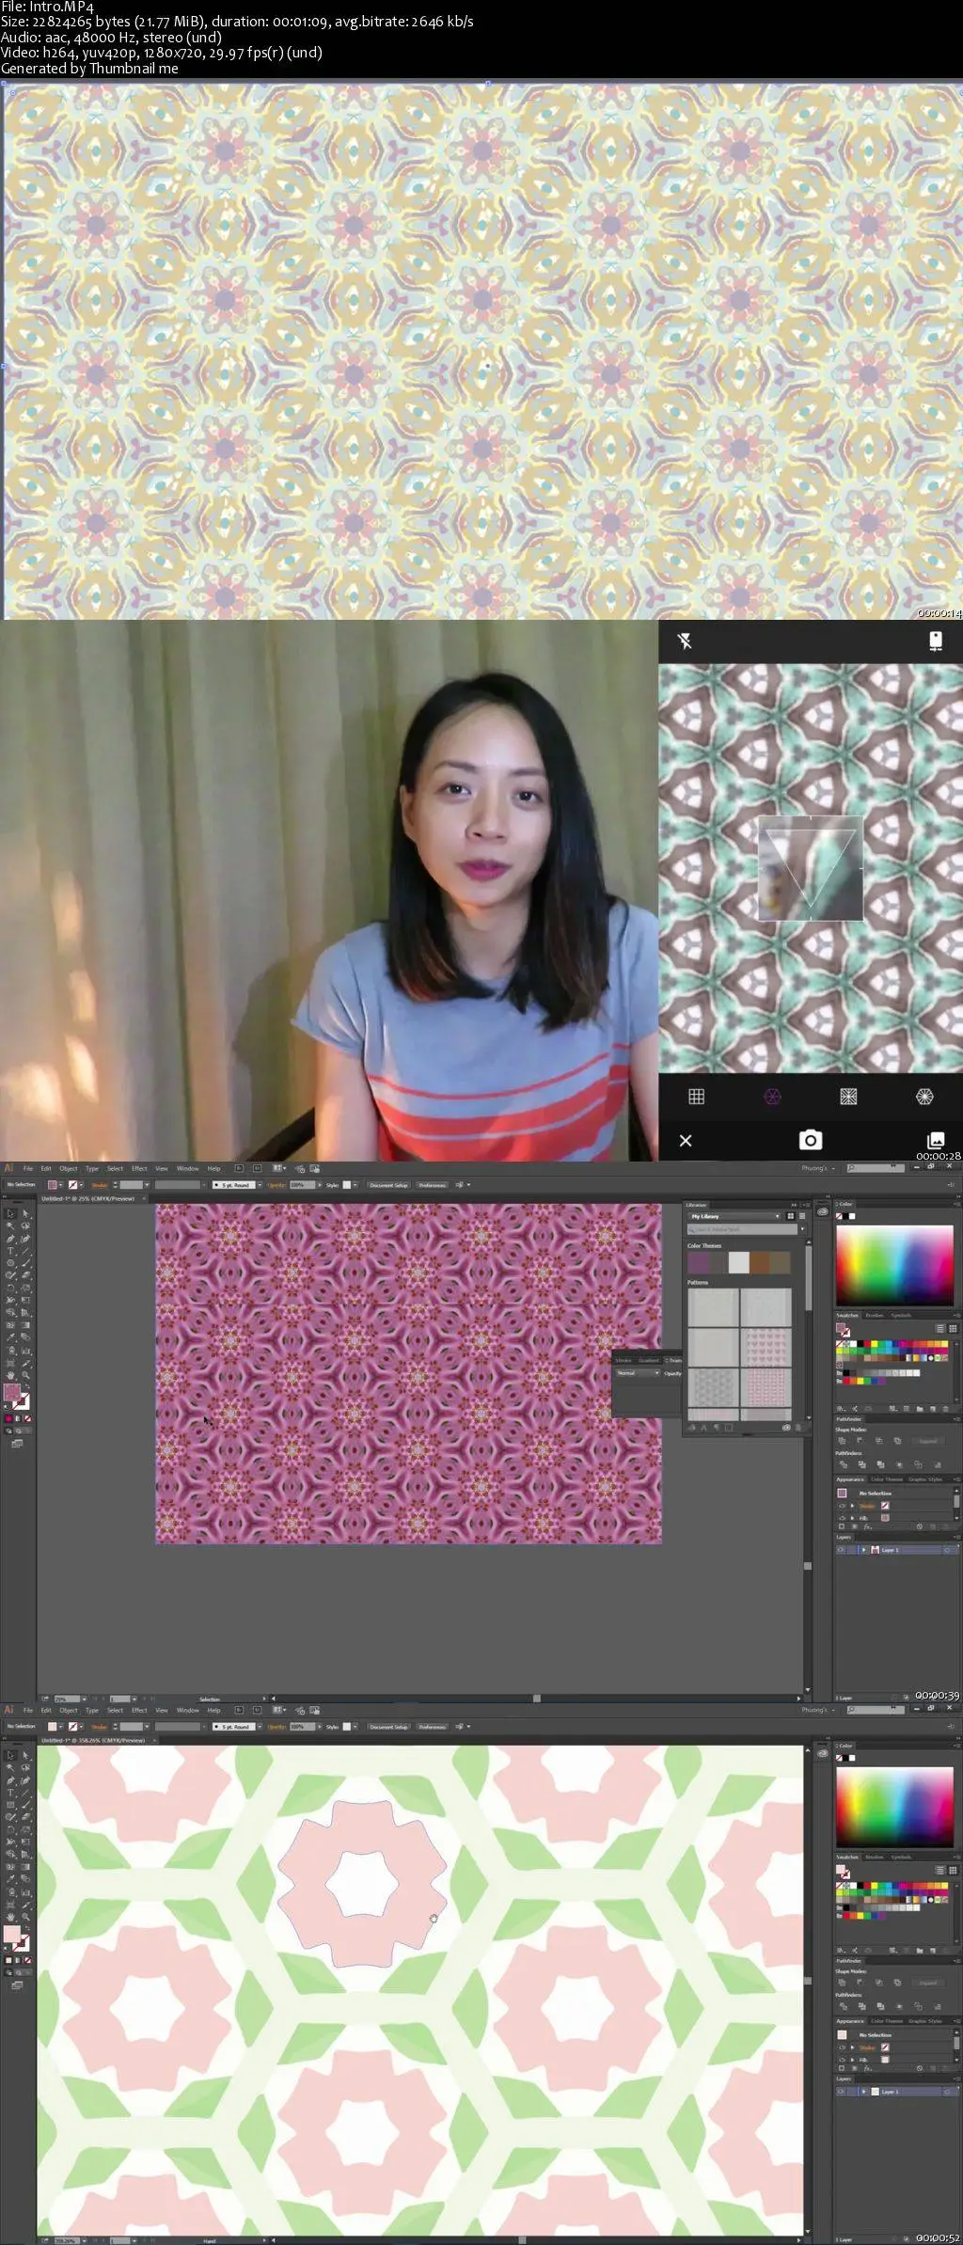The image size is (963, 2245).
Task: Open Creative Cloud Libraries panel icon
Action: pyautogui.click(x=823, y=1211)
